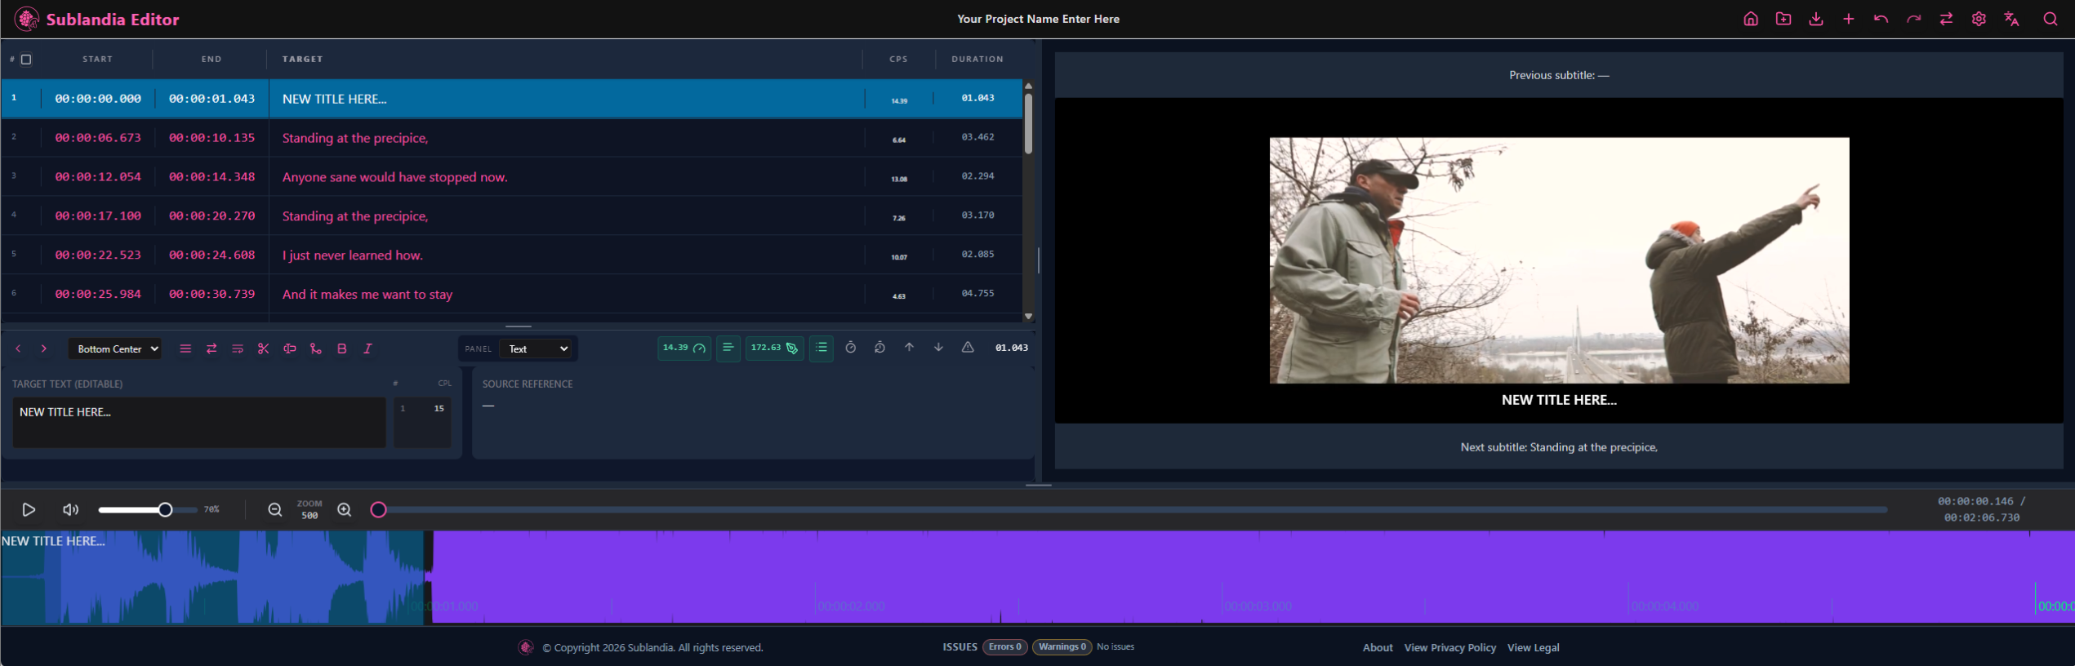
Task: Apply italic formatting
Action: 367,349
